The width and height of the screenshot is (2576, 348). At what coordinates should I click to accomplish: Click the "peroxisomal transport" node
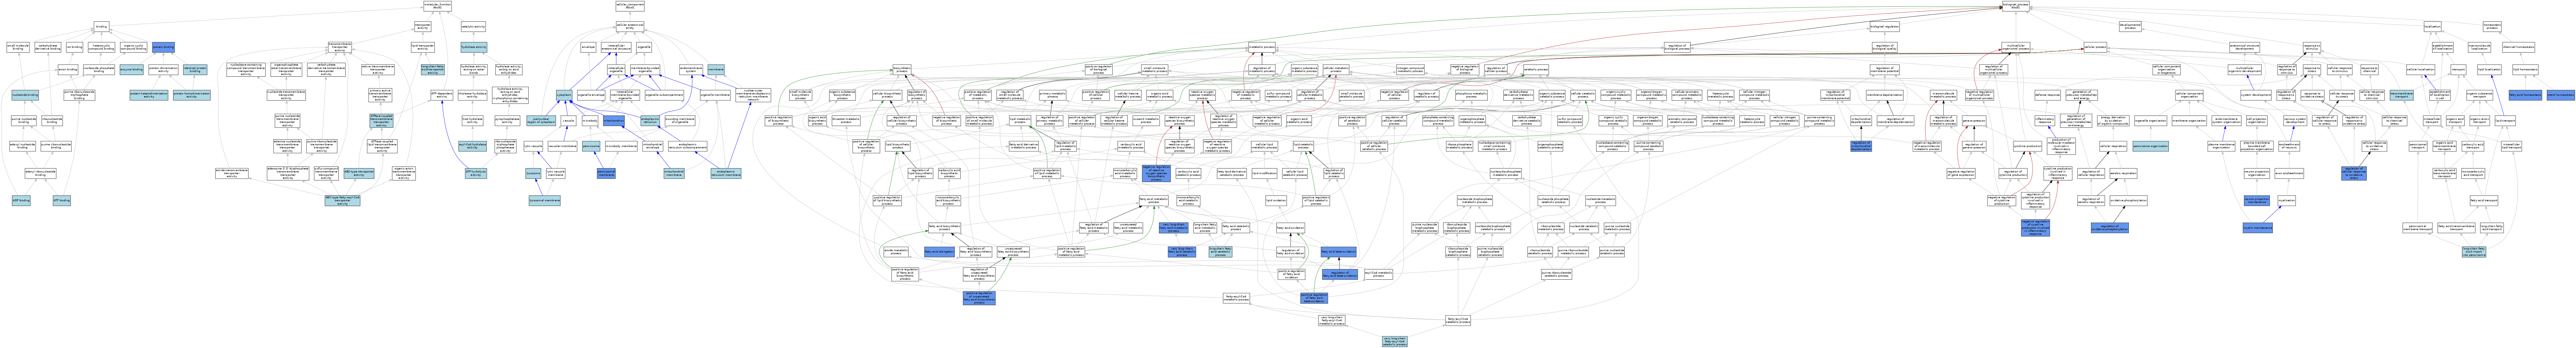2418,146
